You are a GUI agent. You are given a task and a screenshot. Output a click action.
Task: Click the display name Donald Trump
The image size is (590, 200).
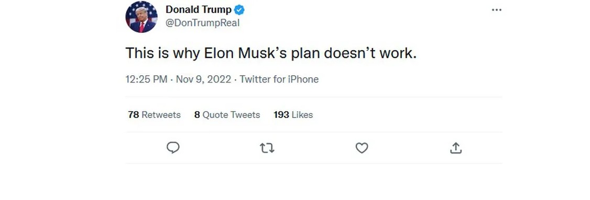pyautogui.click(x=199, y=10)
